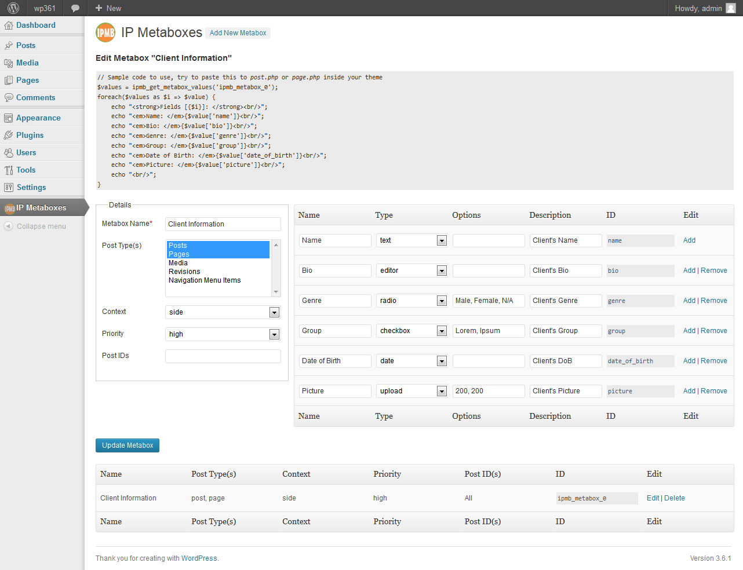Click the Metabox Name input field

point(223,224)
